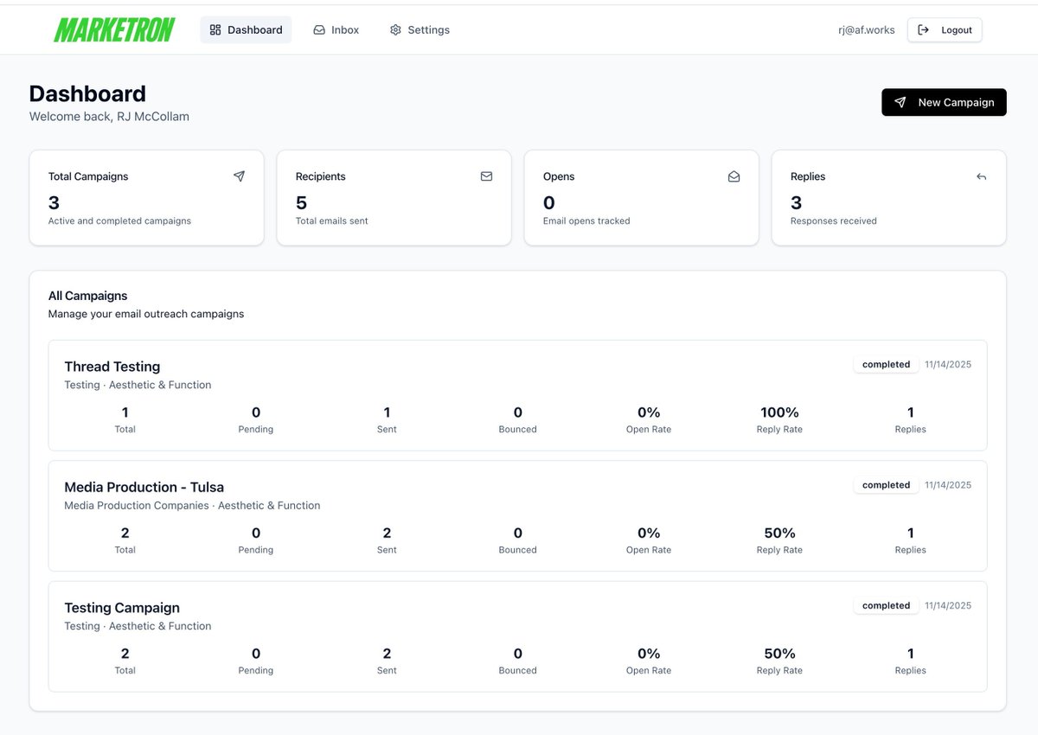The image size is (1038, 735).
Task: Click "Media Production Companies · Aesthetic & Function" subtitle
Action: pyautogui.click(x=192, y=505)
